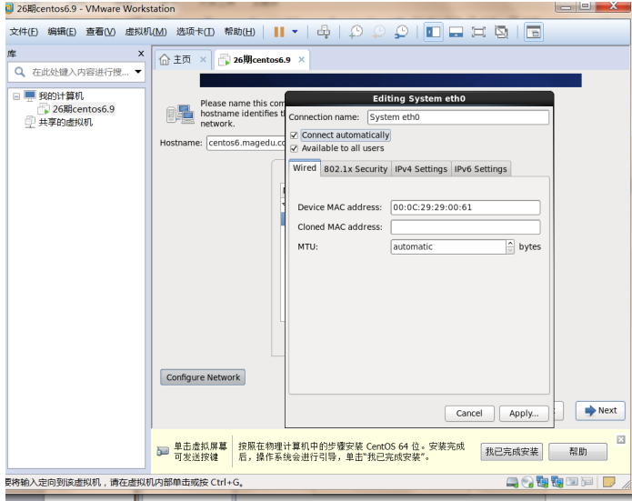Select the Wired tab
The height and width of the screenshot is (501, 632).
click(305, 167)
